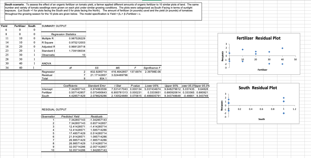
Task: Click the "Fertilizer" x-axis title in the chart
Action: [x=263, y=70]
